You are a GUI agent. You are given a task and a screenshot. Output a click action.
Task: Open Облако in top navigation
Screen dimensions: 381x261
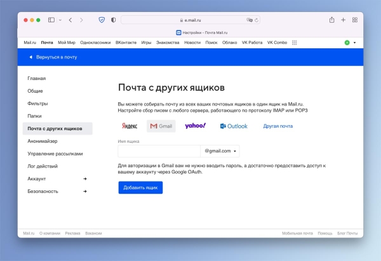tap(230, 43)
